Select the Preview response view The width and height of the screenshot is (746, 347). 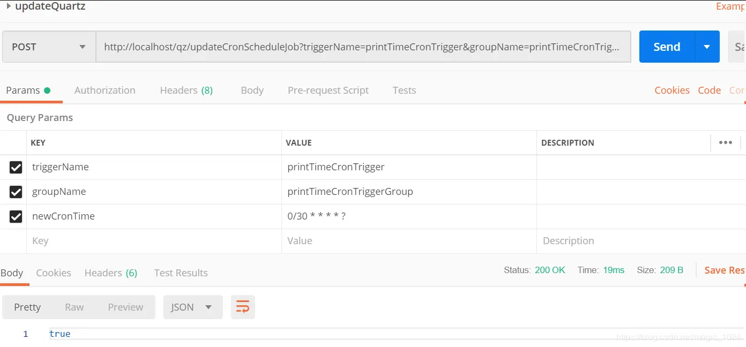(x=125, y=307)
